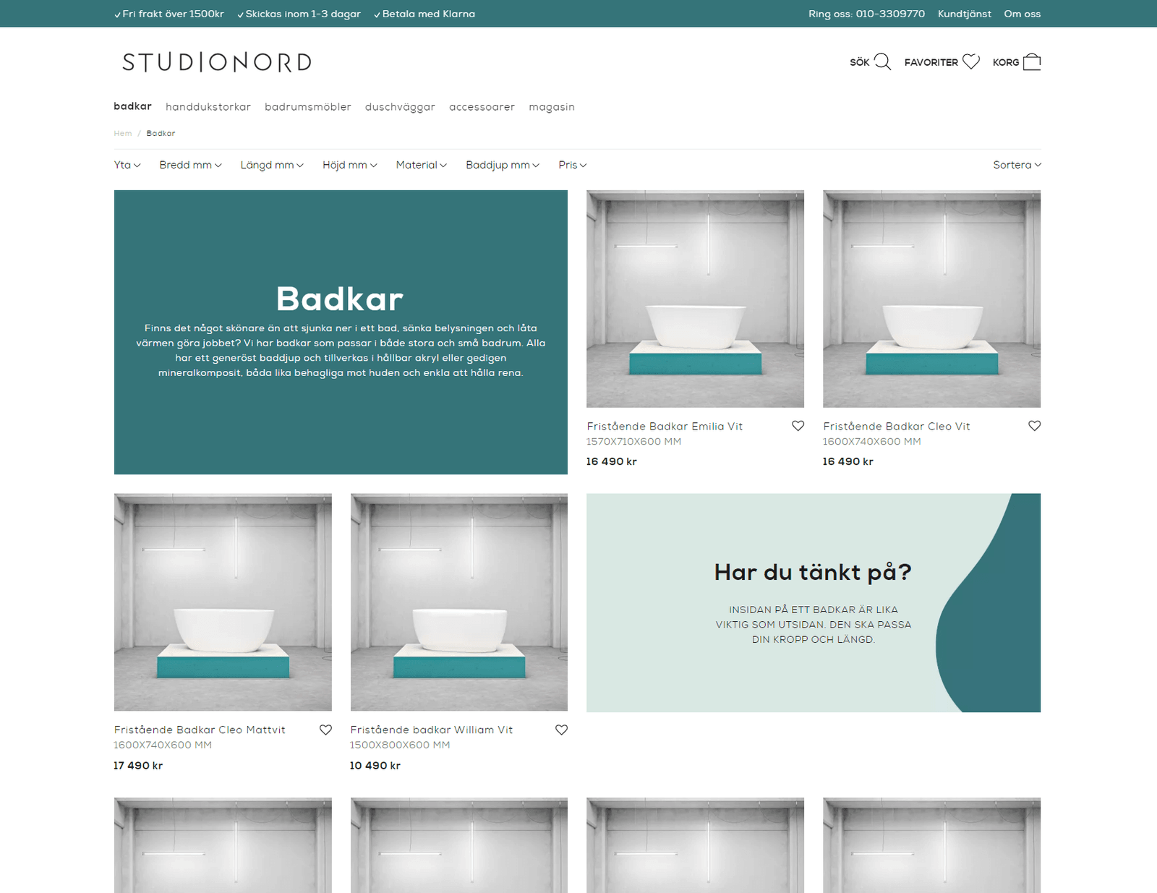Screen dimensions: 1157x893
Task: Click the 17 490 kr price
Action: coord(138,766)
